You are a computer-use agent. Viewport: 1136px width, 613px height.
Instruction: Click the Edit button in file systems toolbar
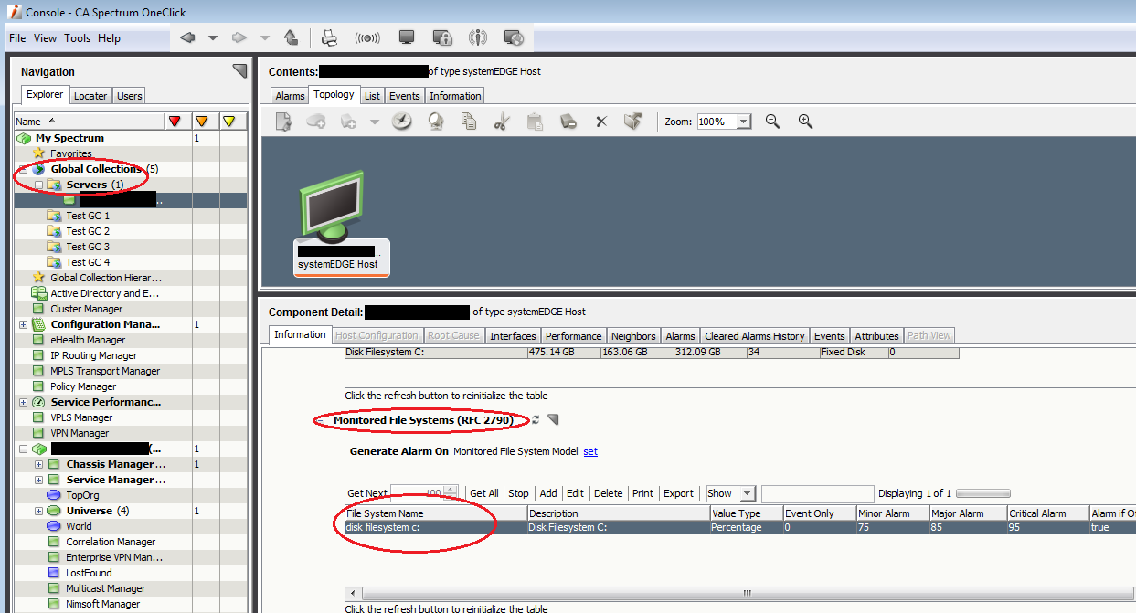pos(575,493)
